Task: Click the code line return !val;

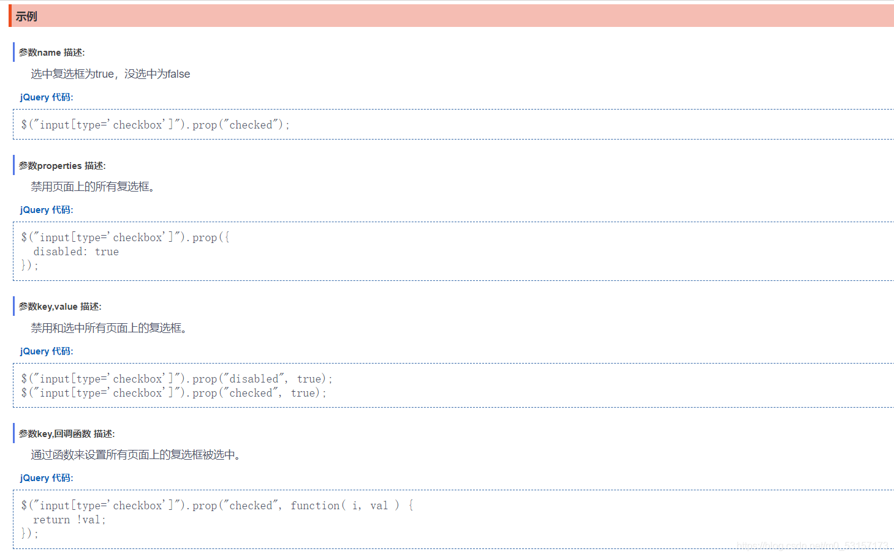Action: pos(69,520)
